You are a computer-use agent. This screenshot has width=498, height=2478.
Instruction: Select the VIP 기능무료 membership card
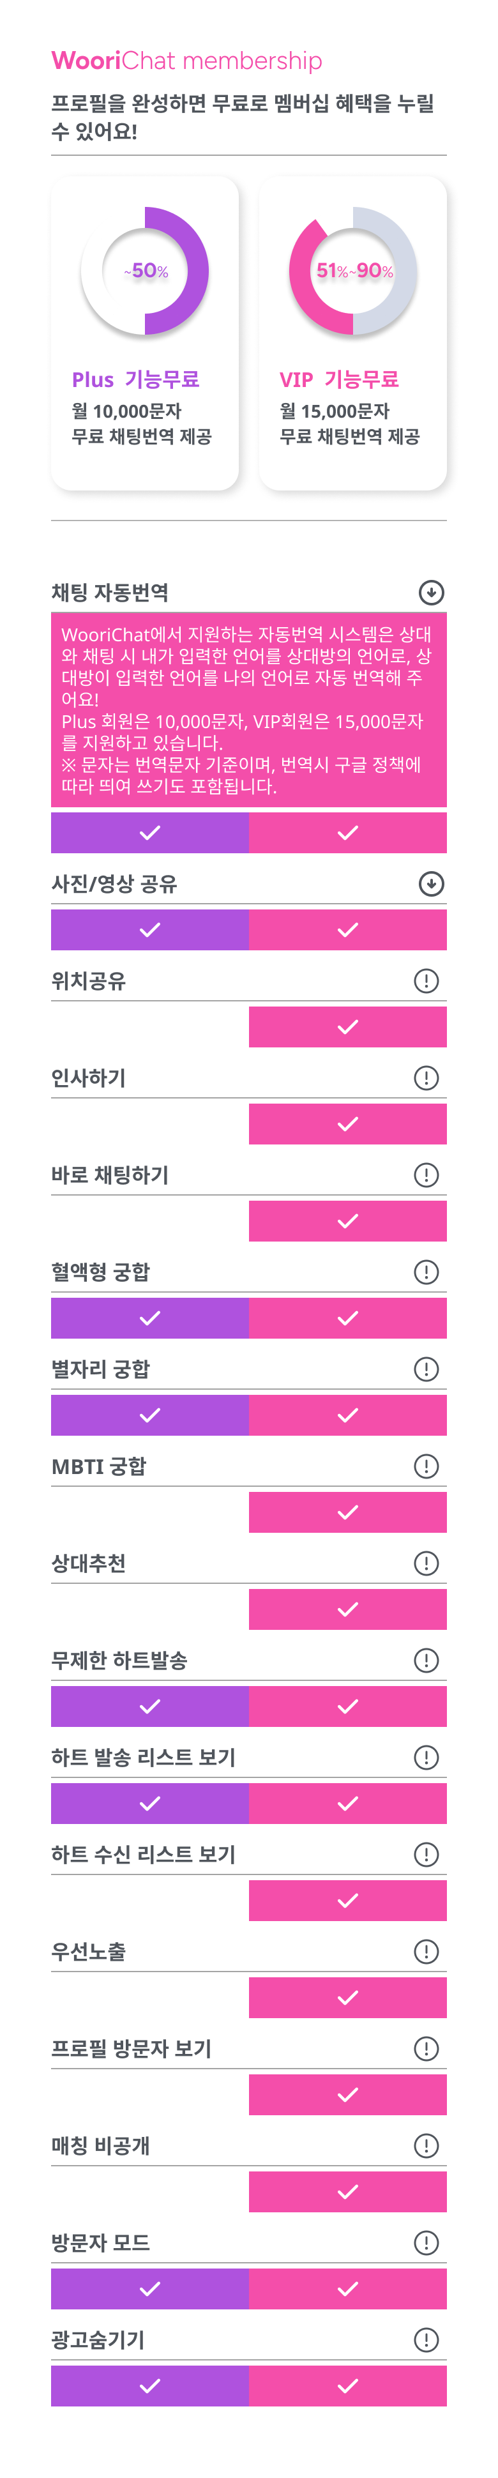click(x=353, y=333)
